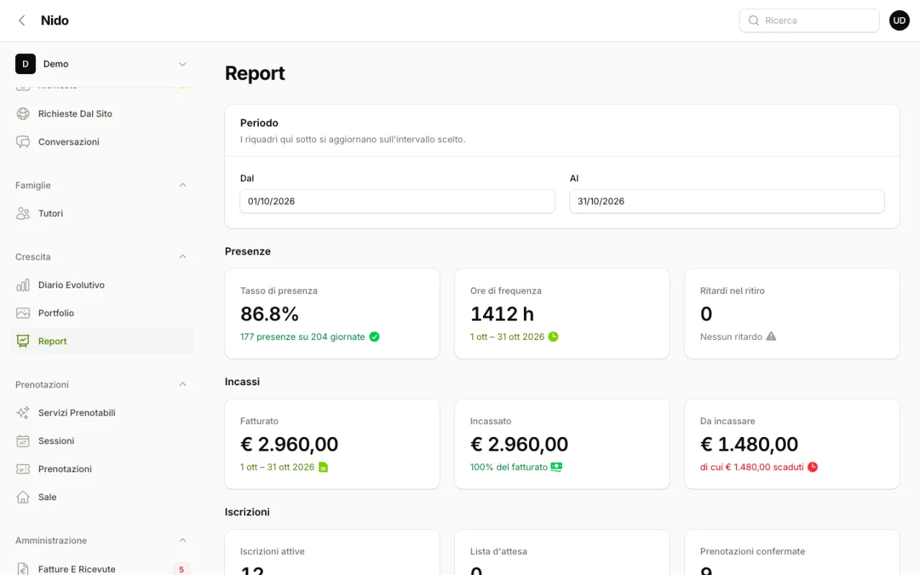
Task: Open the UD user avatar menu
Action: (x=899, y=21)
